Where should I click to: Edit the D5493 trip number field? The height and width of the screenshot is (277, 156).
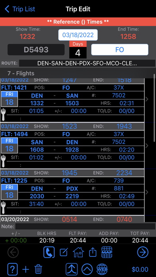click(36, 50)
